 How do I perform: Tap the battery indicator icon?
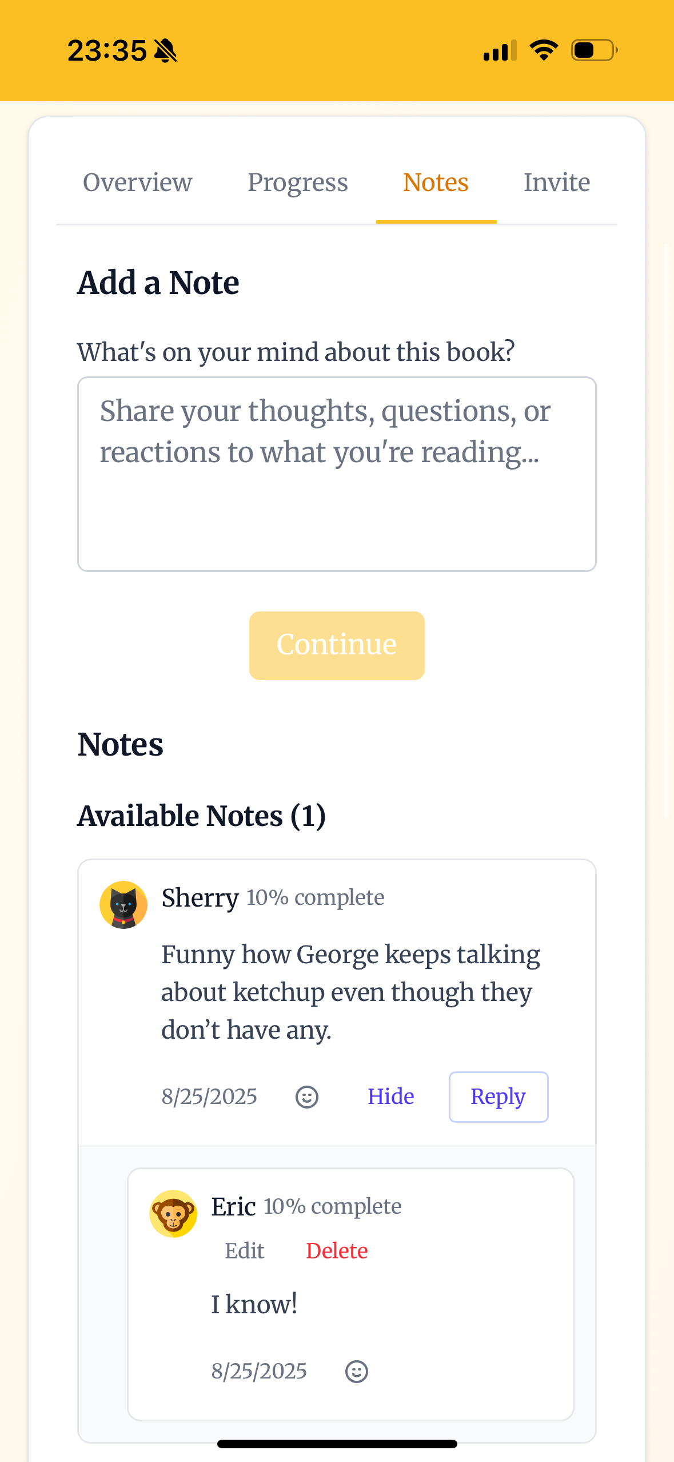[594, 50]
